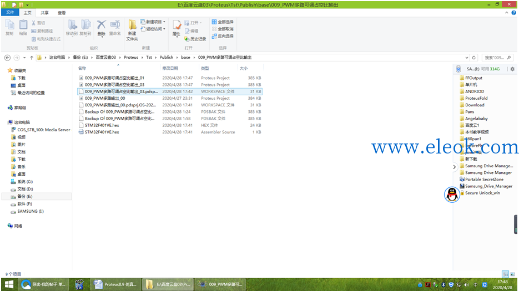Switch to details view icon
The image size is (519, 292).
(506, 274)
